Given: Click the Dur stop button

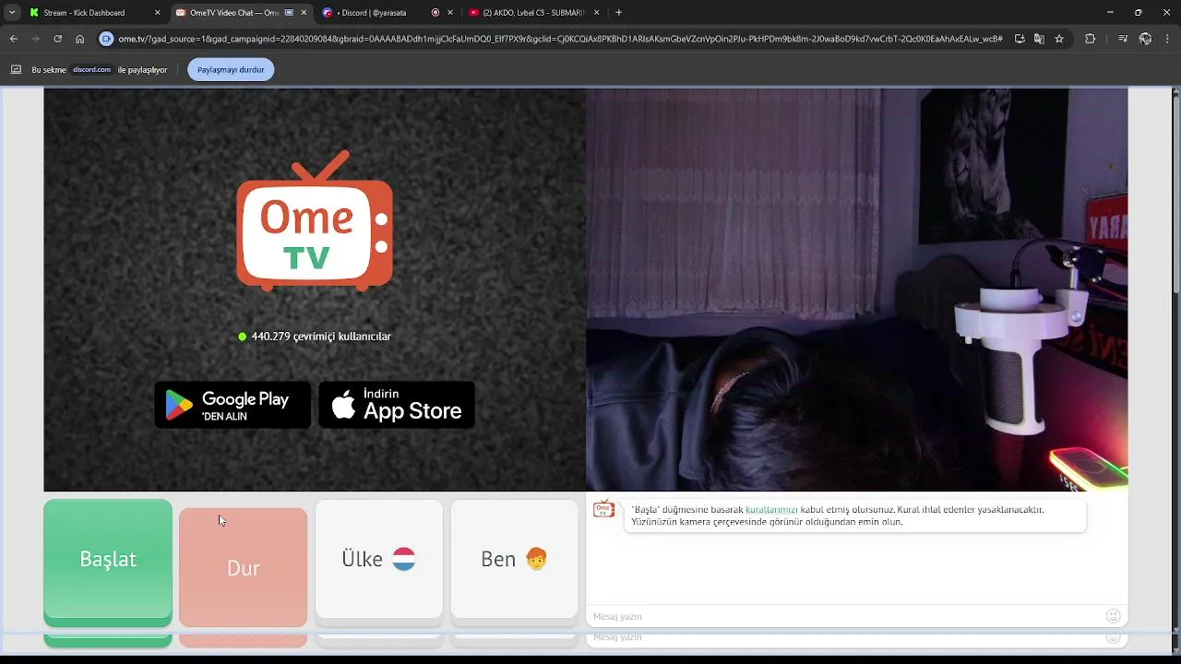Looking at the screenshot, I should point(244,567).
